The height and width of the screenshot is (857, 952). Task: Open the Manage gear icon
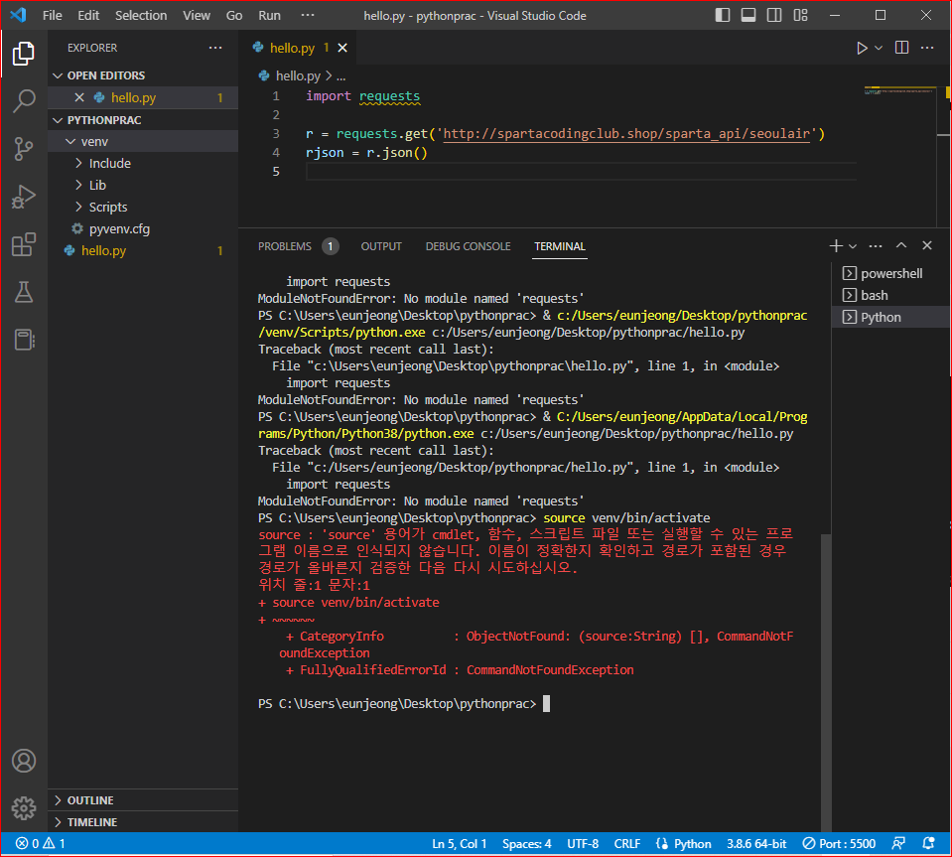[23, 808]
